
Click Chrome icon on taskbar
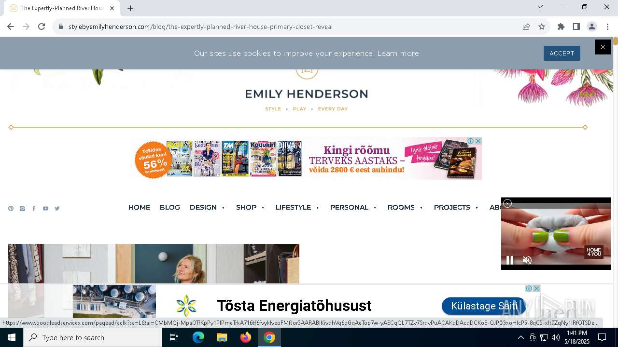[269, 337]
